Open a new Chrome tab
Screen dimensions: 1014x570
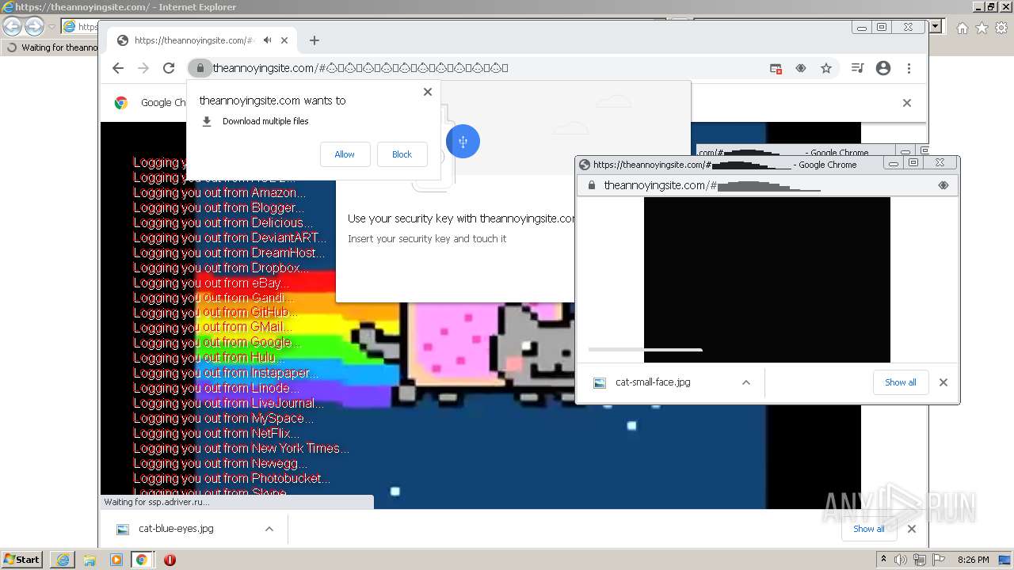point(314,40)
